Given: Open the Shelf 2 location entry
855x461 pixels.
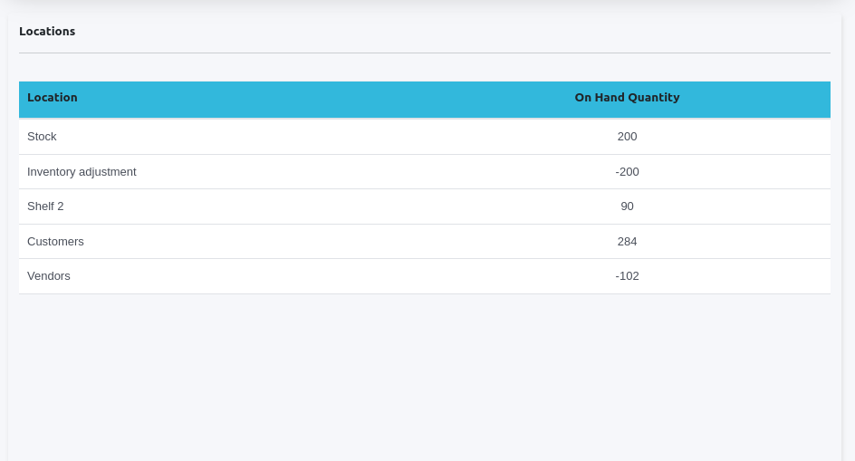Looking at the screenshot, I should (x=45, y=206).
